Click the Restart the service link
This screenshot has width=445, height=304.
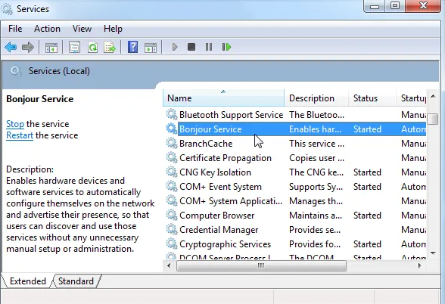click(x=20, y=135)
